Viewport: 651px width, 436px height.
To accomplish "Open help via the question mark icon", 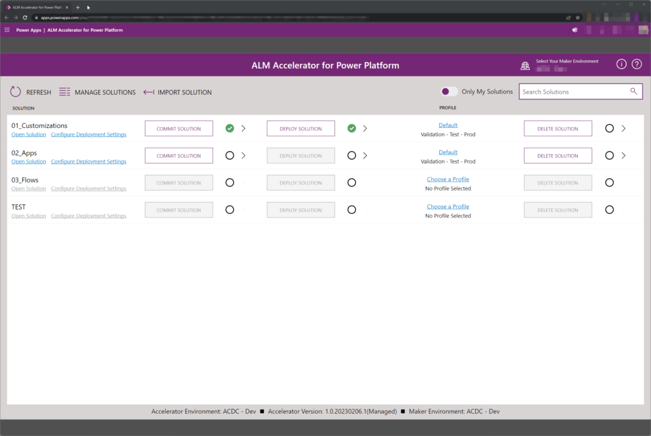I will pos(637,64).
